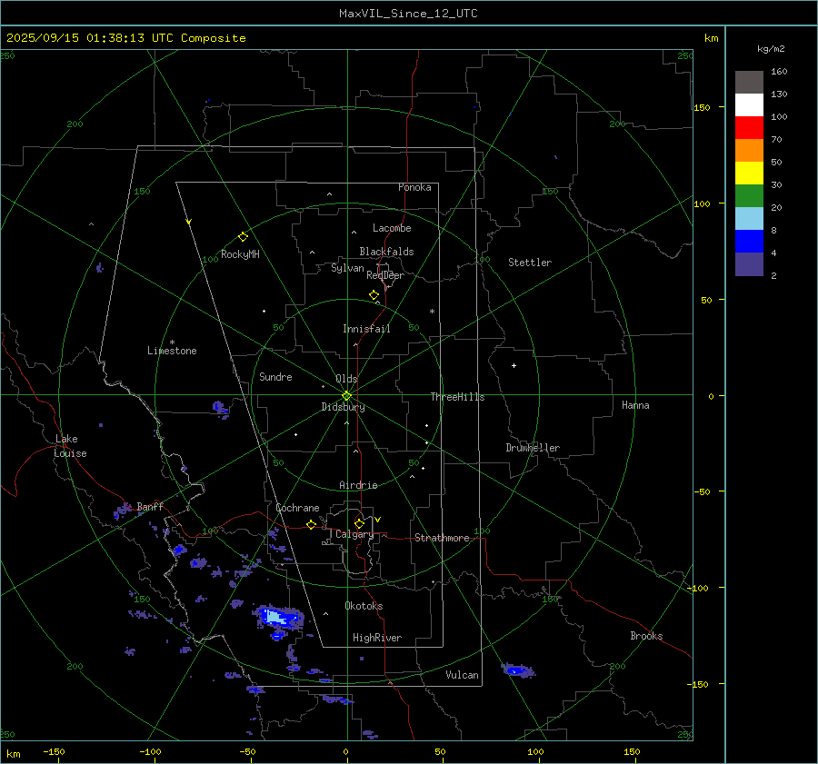
Task: Click the 2025/09/15 01:38:13 UTC Composite timestamp
Action: point(126,38)
